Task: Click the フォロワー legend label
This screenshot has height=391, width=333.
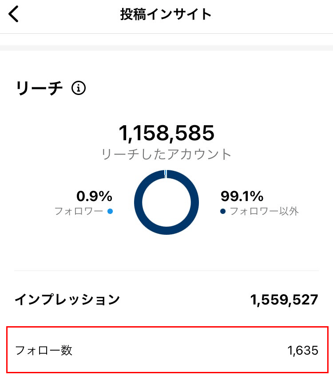Action: [79, 211]
